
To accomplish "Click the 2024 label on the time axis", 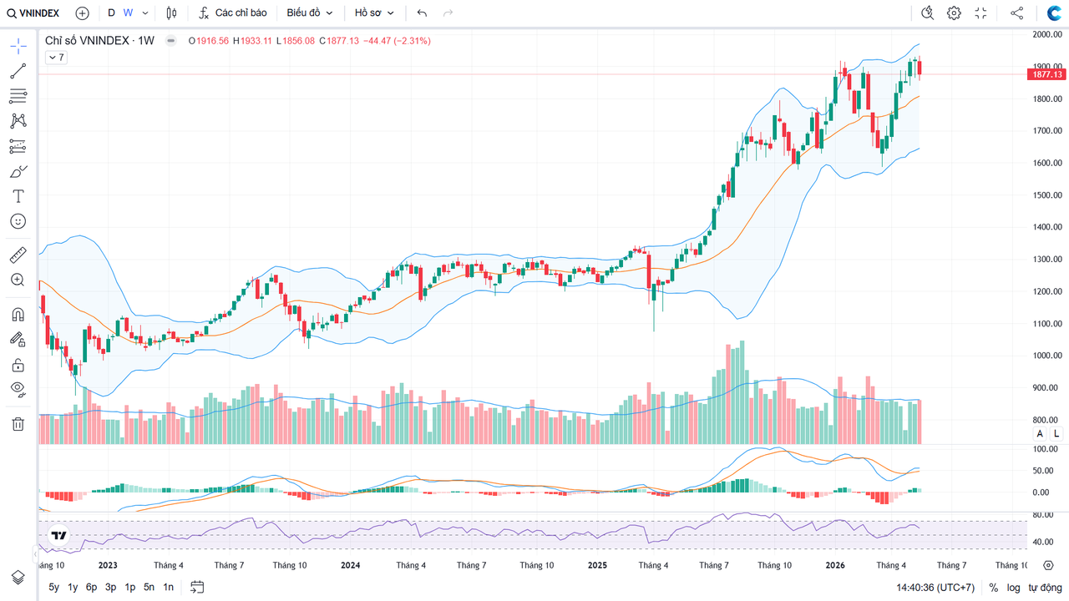I will (351, 565).
